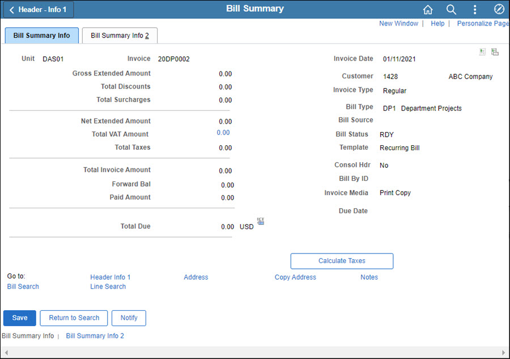Open the Actions List three-dot menu
The width and height of the screenshot is (510, 359).
point(475,9)
